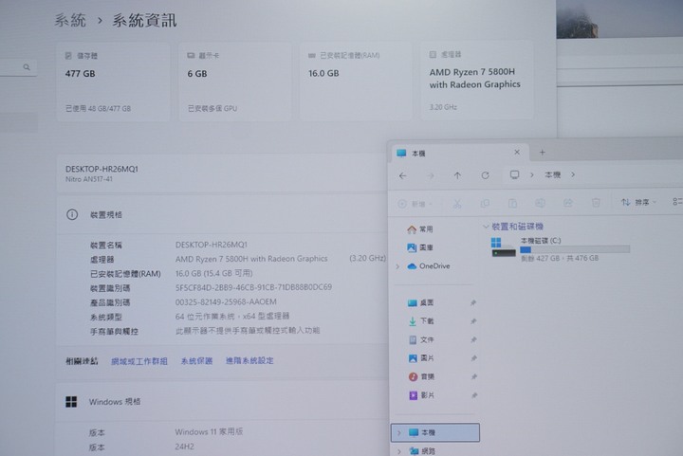Unpin 音樂 using its pin icon

pos(474,376)
